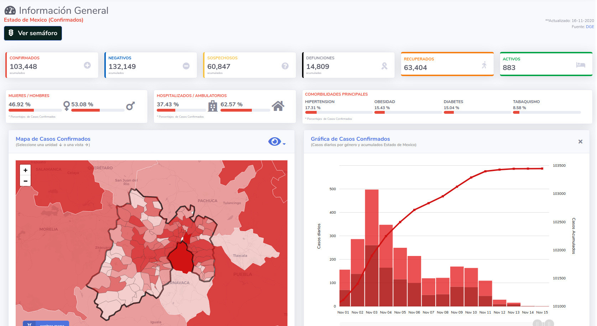Click the Nov 15 x-axis label

(542, 312)
